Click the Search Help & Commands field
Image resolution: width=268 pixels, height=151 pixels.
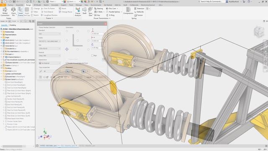coord(211,2)
